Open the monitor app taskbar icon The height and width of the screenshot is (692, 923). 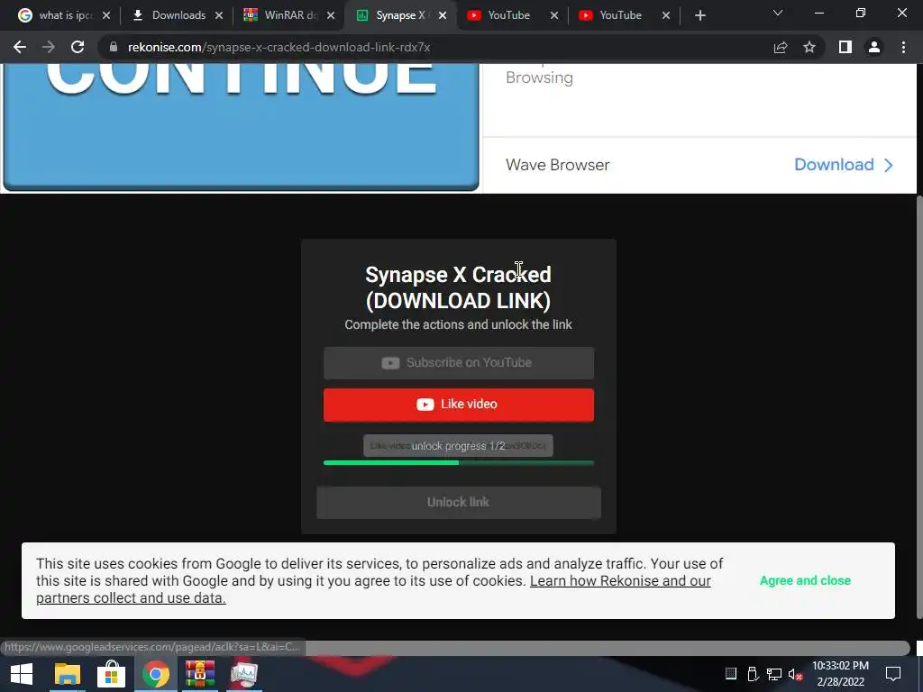tap(244, 674)
